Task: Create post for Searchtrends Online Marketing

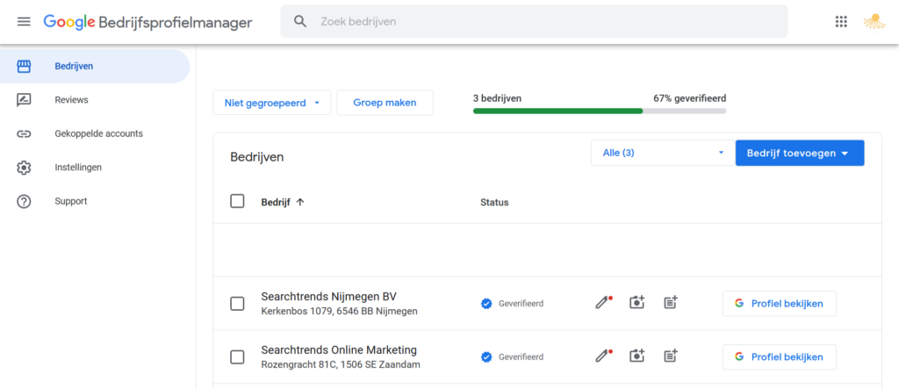Action: (x=670, y=356)
